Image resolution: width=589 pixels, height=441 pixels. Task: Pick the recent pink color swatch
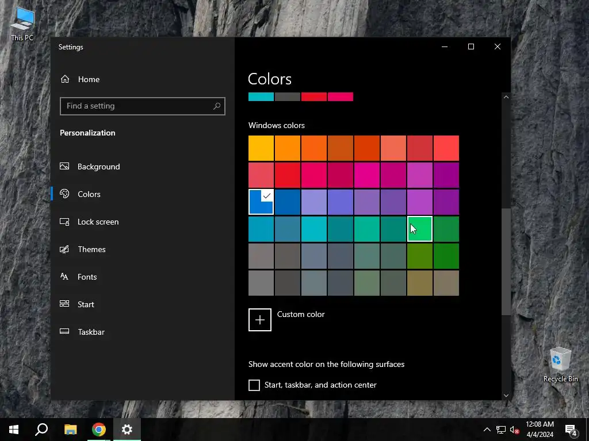341,96
